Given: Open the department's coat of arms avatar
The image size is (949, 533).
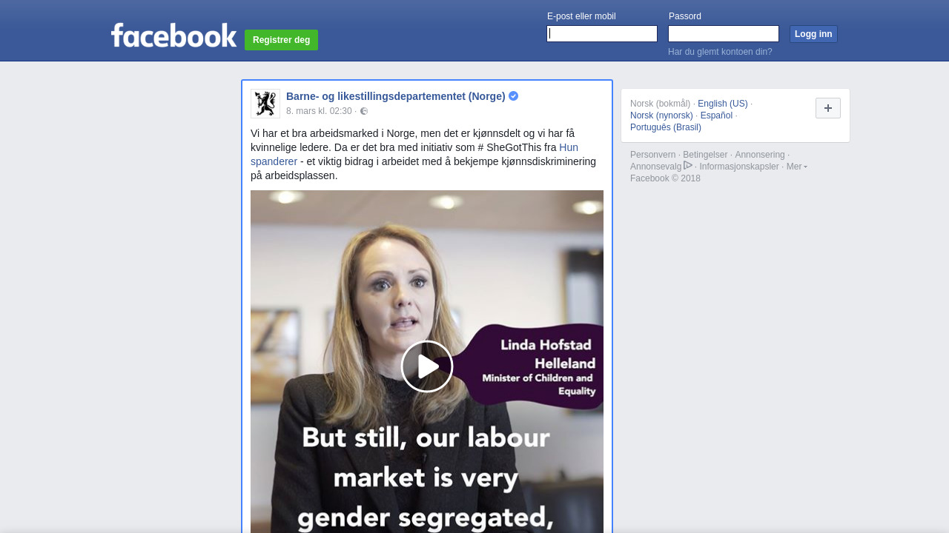Looking at the screenshot, I should point(265,104).
